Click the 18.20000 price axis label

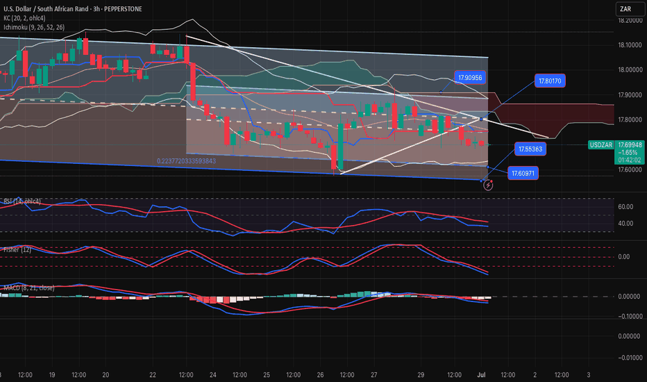(630, 20)
